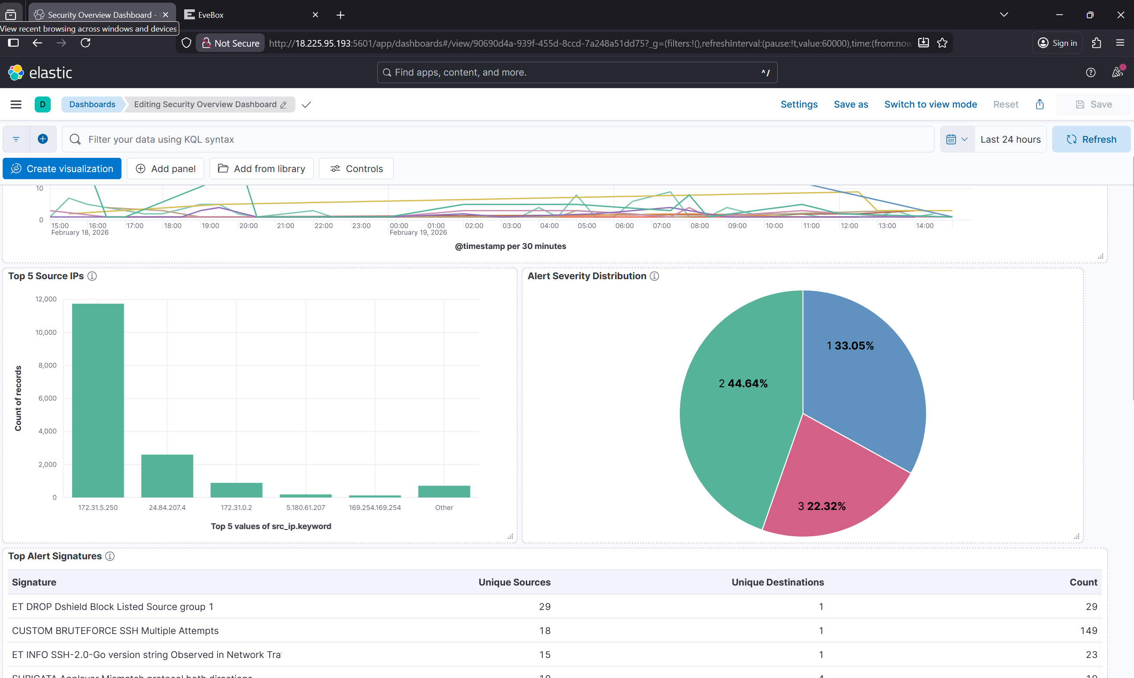This screenshot has height=678, width=1134.
Task: Click the KQL filter input field
Action: 320,139
